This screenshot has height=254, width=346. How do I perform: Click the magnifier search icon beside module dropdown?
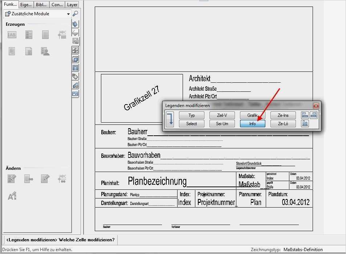[75, 14]
